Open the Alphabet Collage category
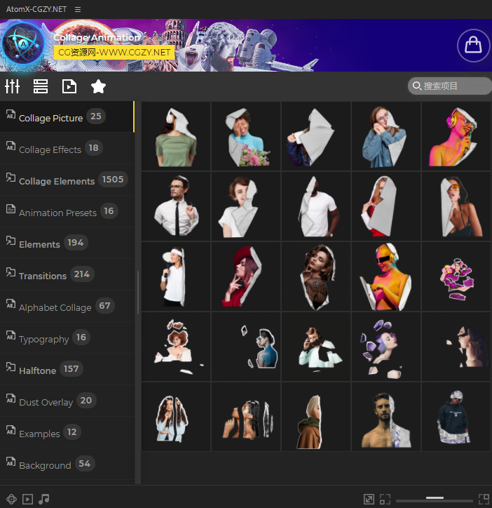The image size is (492, 508). click(x=67, y=306)
